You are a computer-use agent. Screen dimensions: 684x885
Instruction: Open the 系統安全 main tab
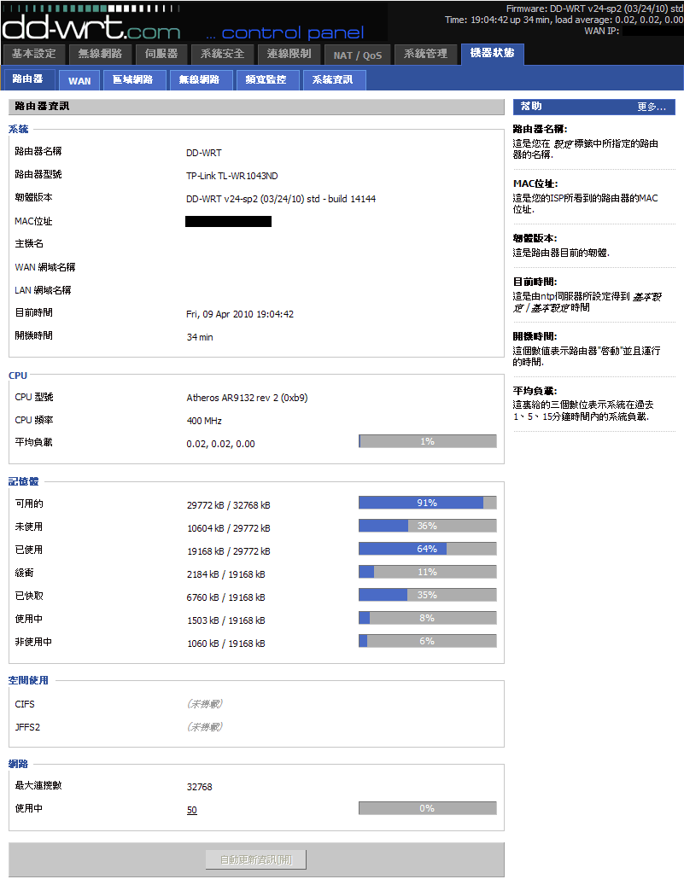click(x=223, y=54)
